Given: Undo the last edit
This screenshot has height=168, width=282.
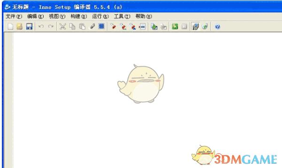Looking at the screenshot, I should [x=41, y=27].
